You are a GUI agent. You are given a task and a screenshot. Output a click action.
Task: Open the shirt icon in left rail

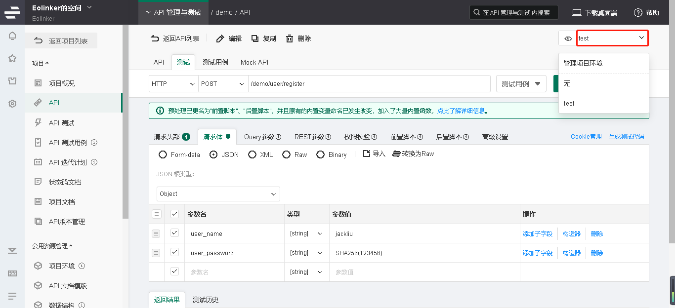[x=12, y=81]
